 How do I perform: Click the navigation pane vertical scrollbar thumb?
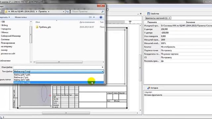tap(31, 34)
